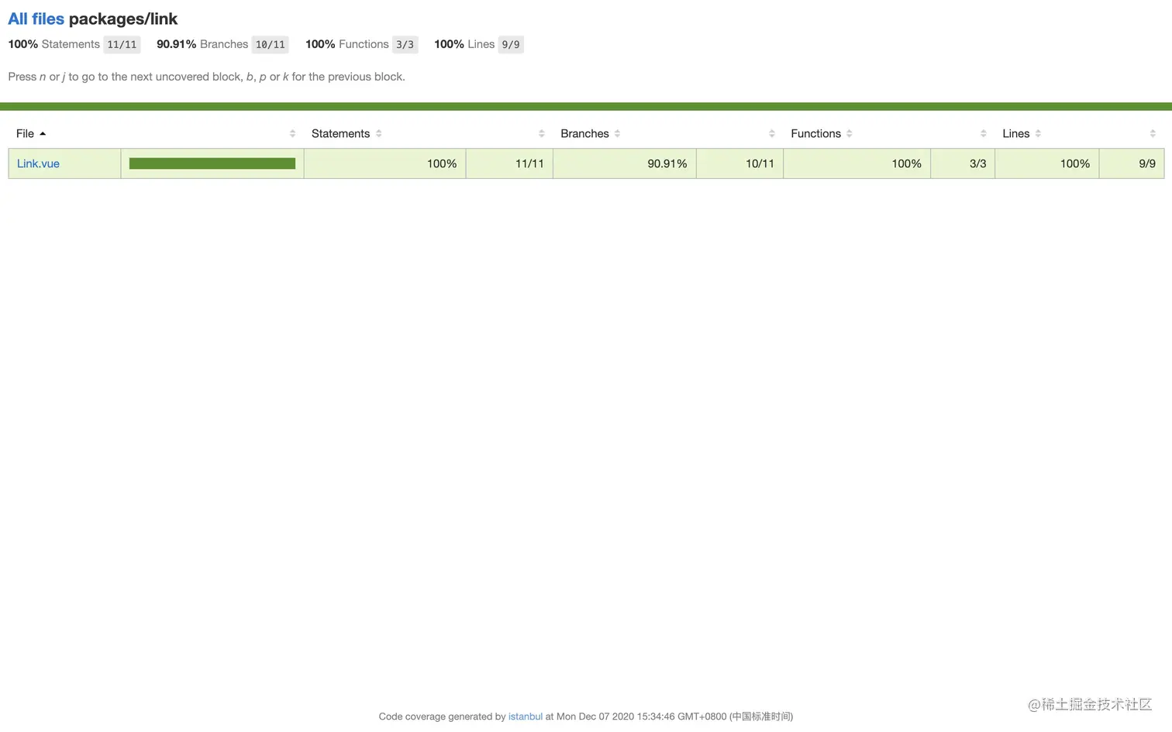1172x732 pixels.
Task: Select the packages/link heading text
Action: (123, 19)
